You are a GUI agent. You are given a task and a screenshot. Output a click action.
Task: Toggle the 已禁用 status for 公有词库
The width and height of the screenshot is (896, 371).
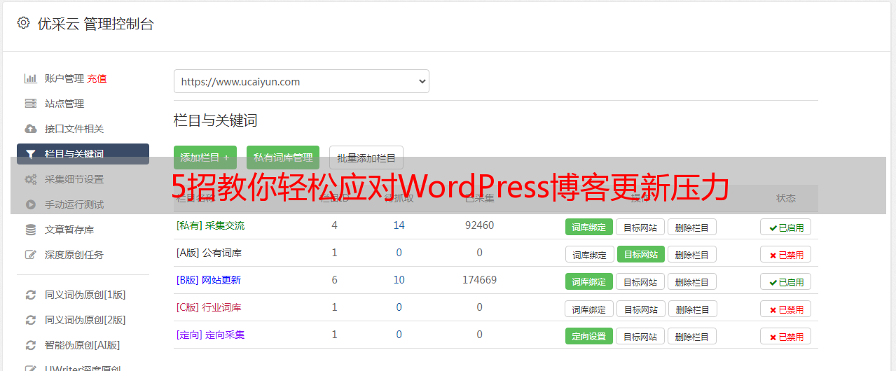click(786, 254)
